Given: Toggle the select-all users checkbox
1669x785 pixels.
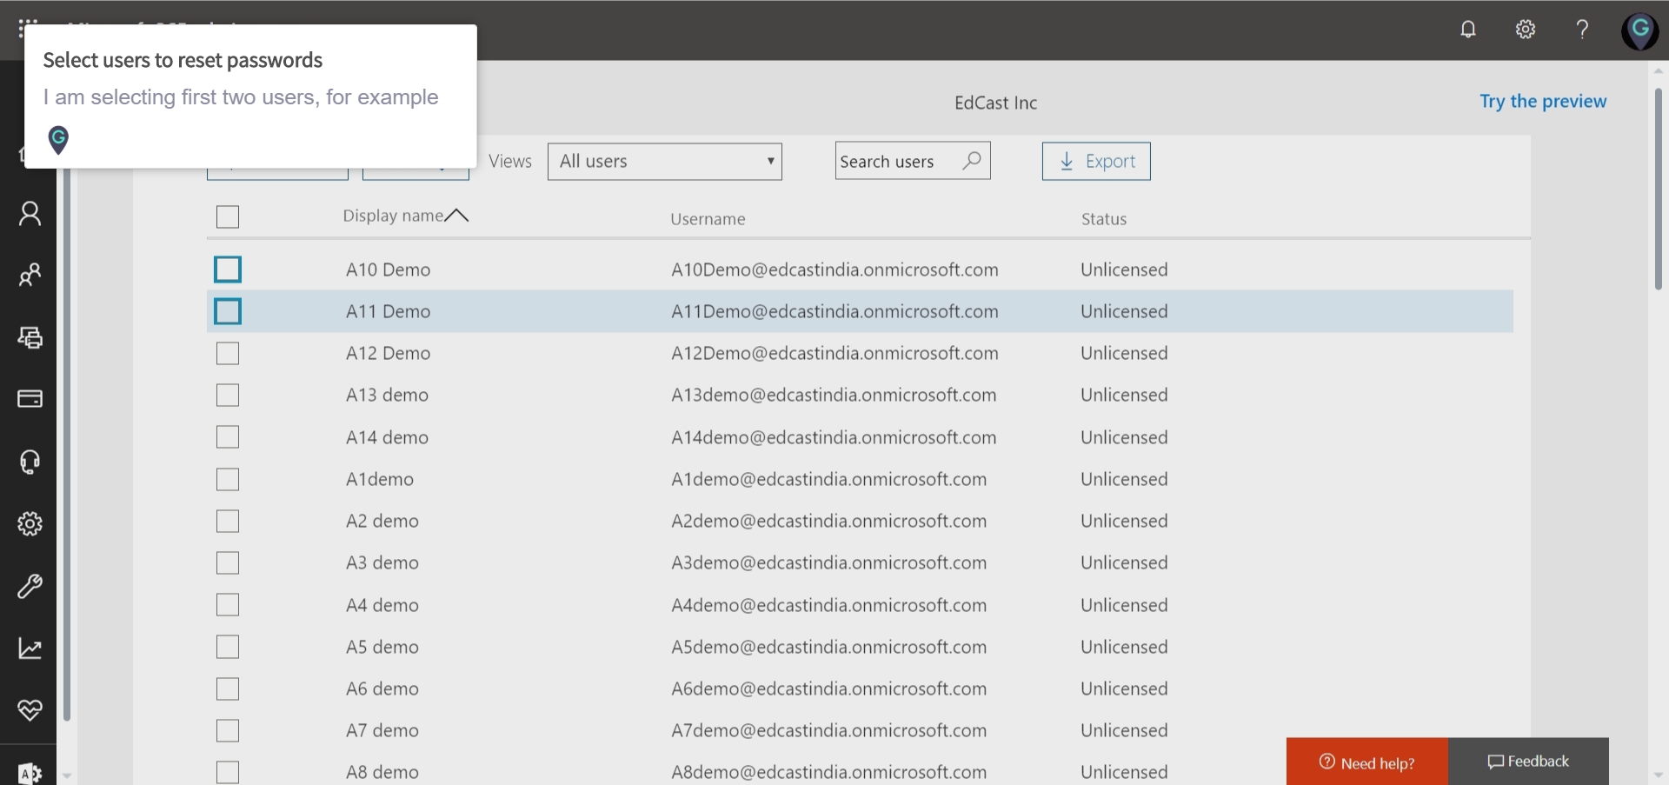Looking at the screenshot, I should click(228, 216).
